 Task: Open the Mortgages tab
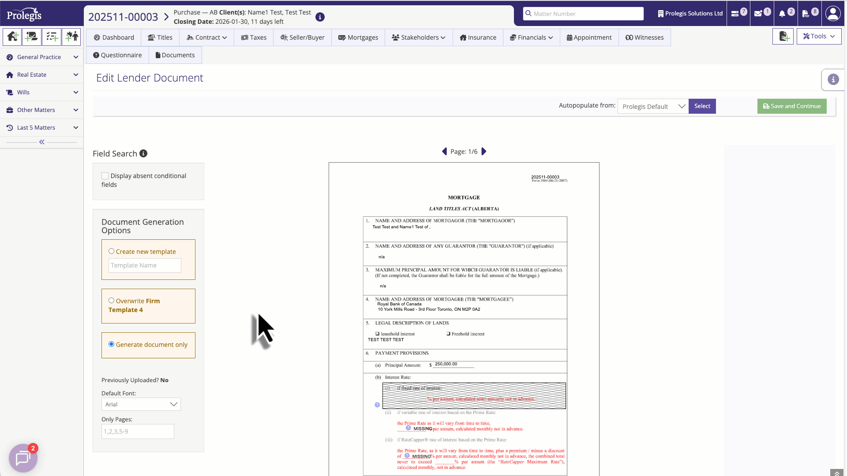pyautogui.click(x=358, y=37)
